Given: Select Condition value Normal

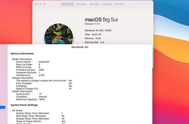Looking at the screenshot, I should pos(43,97).
